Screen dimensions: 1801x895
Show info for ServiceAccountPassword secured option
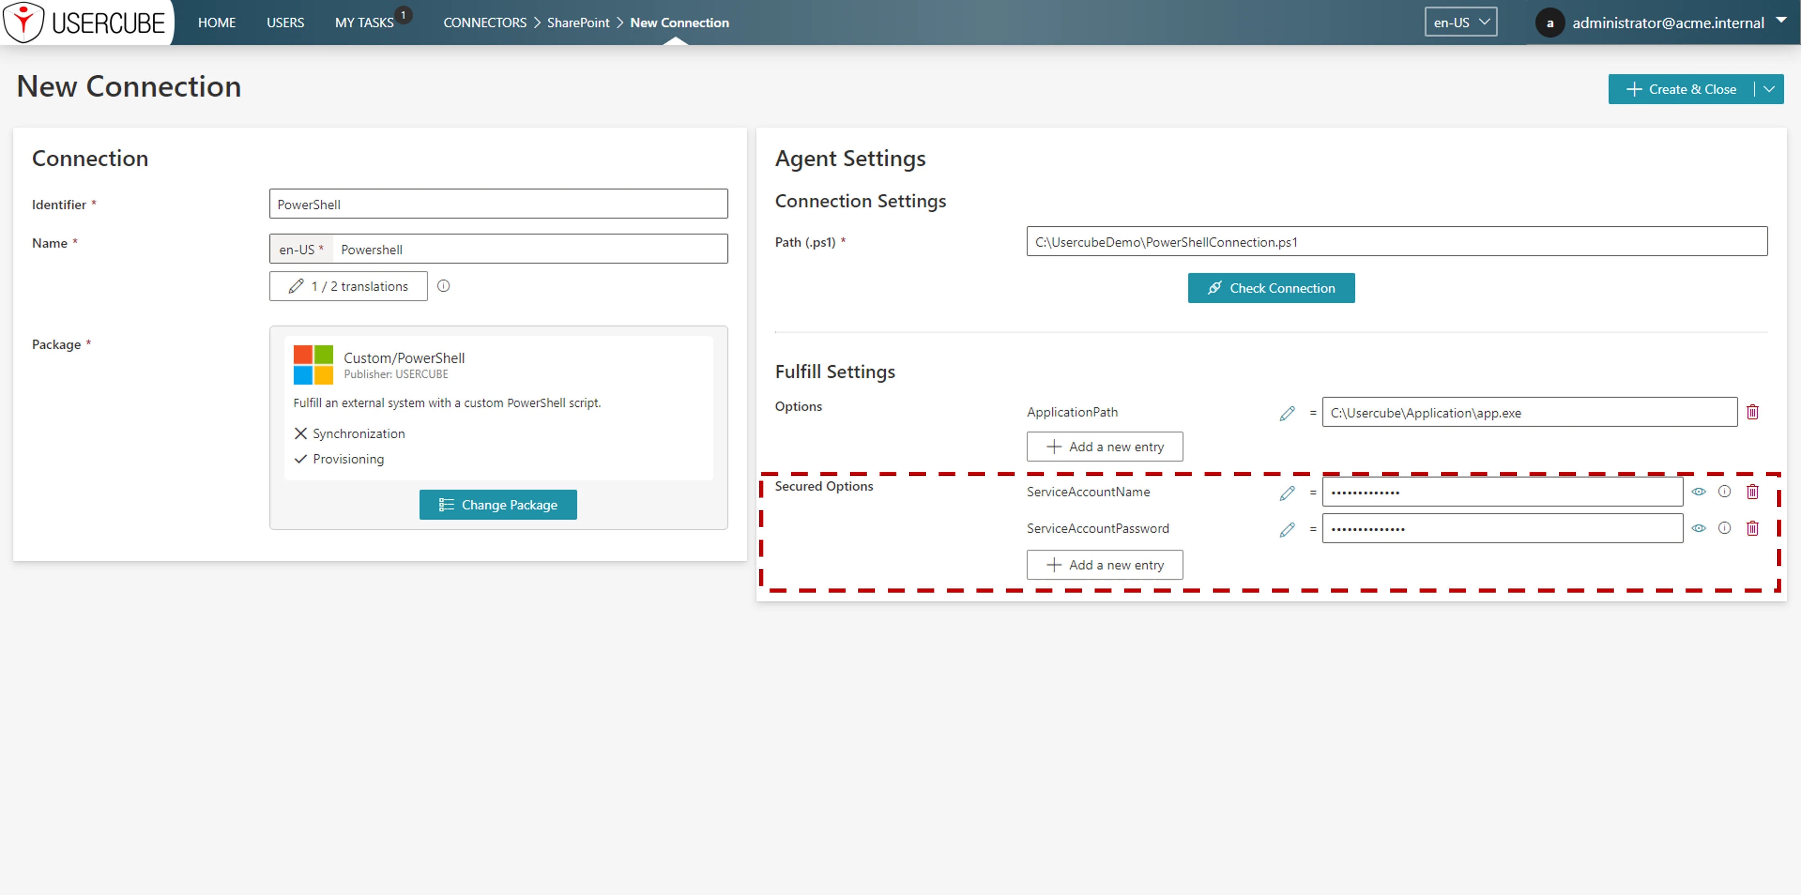1725,528
